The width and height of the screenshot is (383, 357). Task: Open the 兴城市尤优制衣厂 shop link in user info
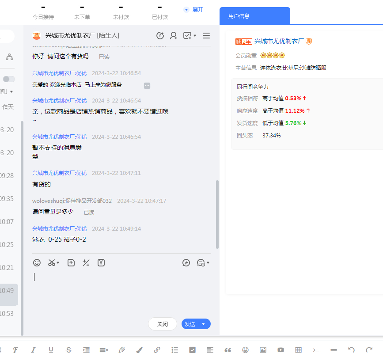coord(279,41)
